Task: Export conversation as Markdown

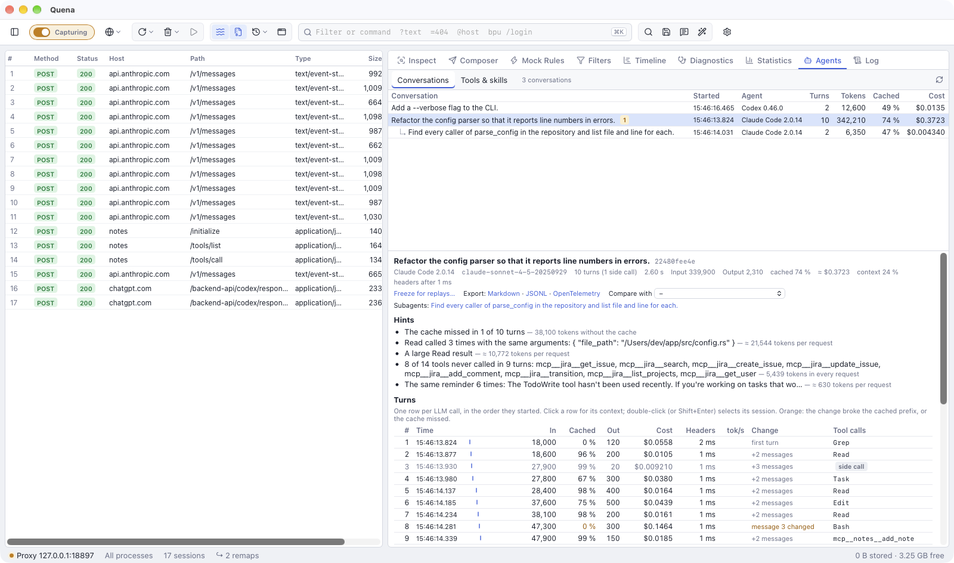Action: 504,293
